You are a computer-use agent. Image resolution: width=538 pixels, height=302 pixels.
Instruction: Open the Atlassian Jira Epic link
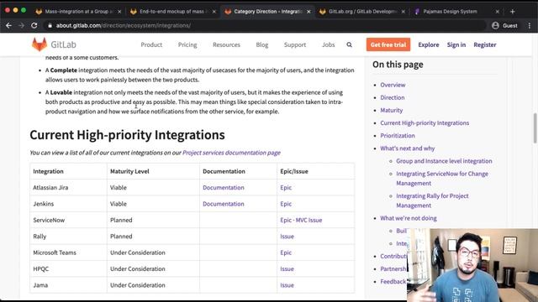coord(286,188)
